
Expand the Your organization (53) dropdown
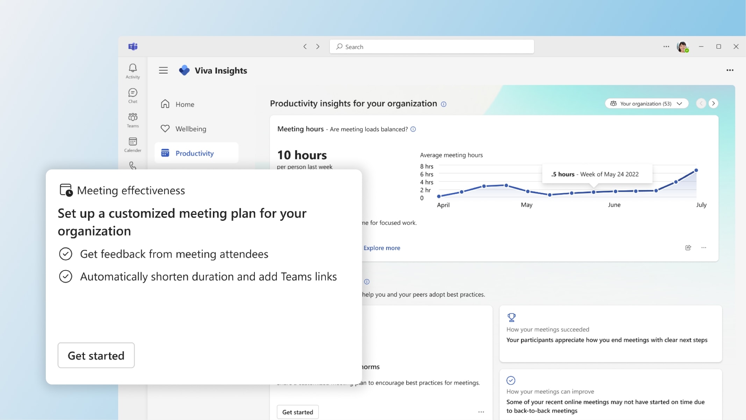pos(647,104)
